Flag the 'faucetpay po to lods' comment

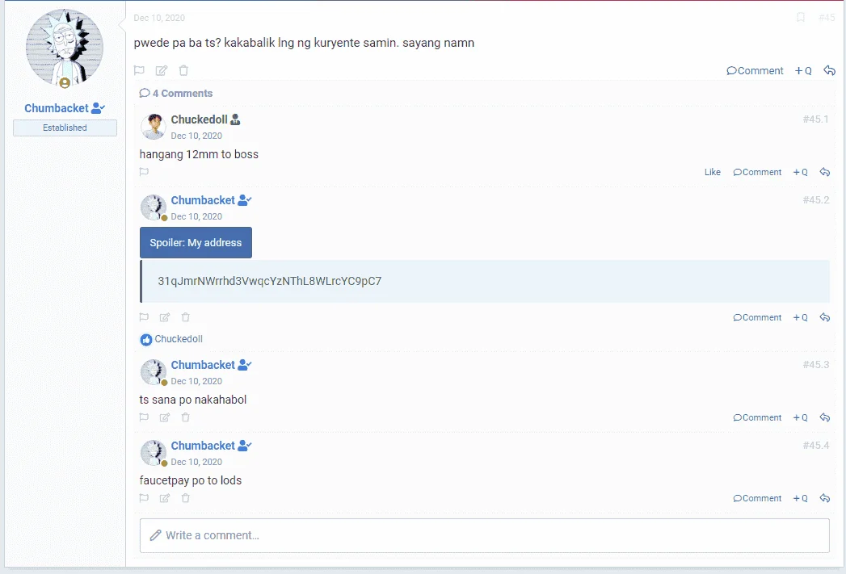[x=144, y=498]
